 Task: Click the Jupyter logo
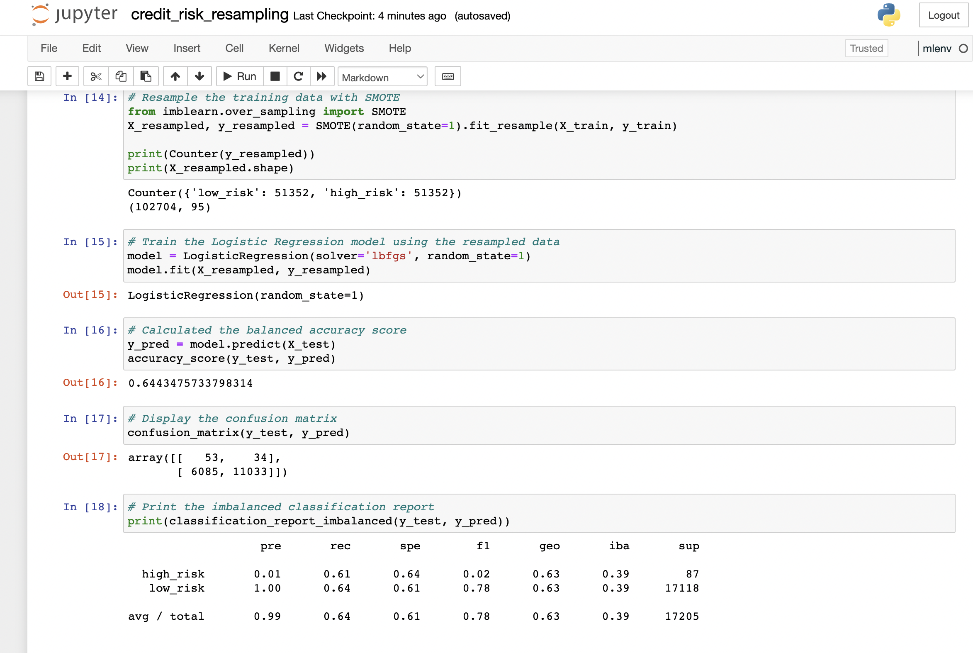pos(75,15)
